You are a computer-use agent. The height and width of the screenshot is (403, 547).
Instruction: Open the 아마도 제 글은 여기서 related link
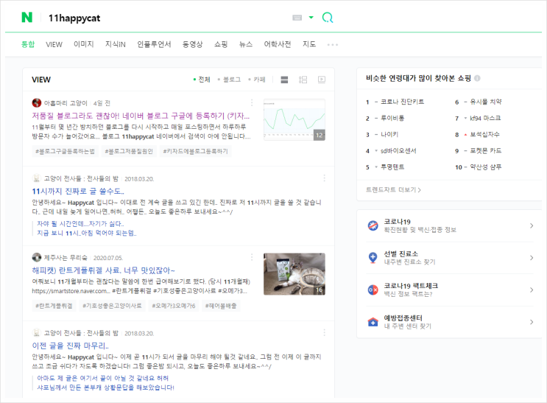point(102,378)
